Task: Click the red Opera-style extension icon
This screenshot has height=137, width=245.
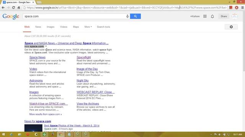Action: pos(237,8)
